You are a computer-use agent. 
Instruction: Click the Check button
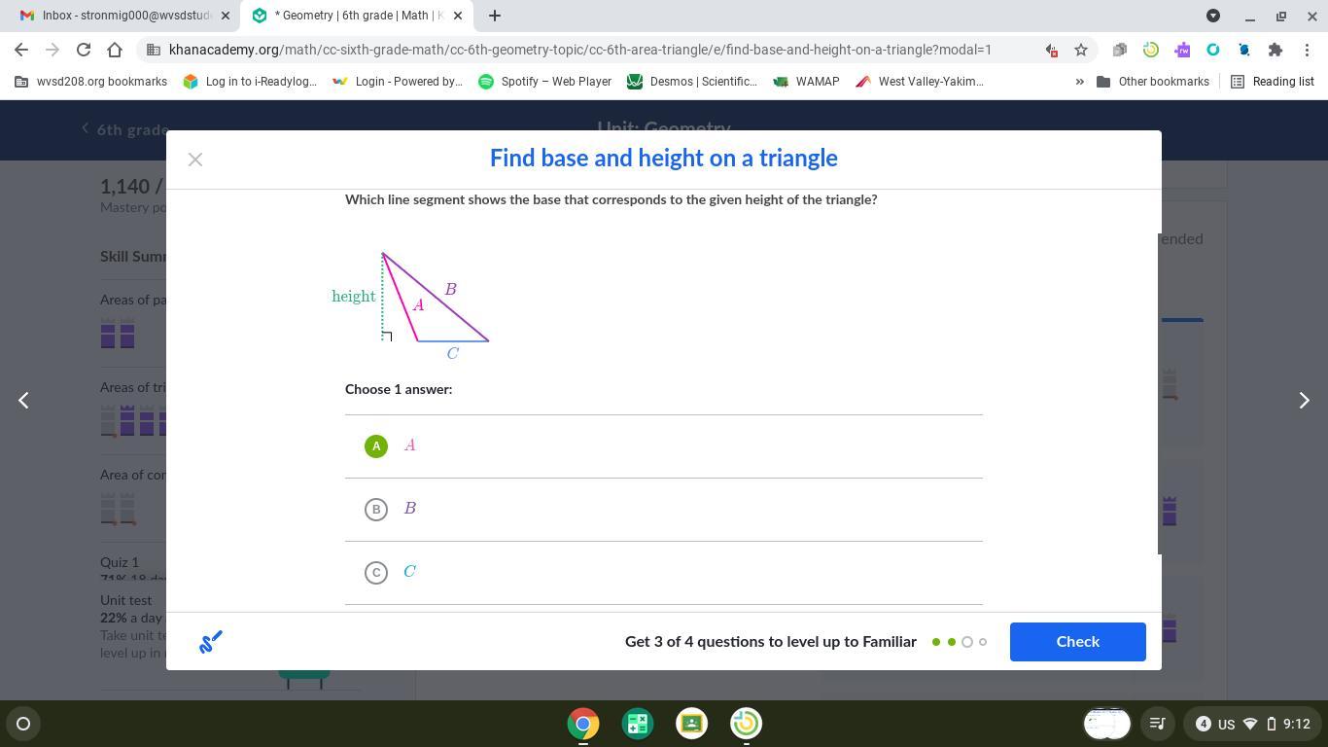(x=1077, y=642)
